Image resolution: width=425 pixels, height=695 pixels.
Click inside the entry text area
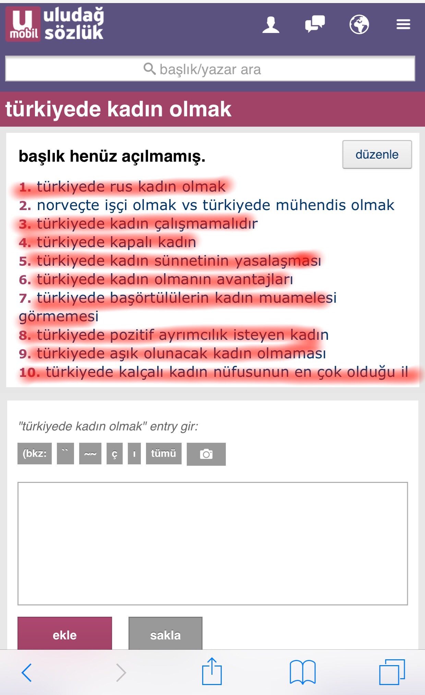[x=212, y=543]
